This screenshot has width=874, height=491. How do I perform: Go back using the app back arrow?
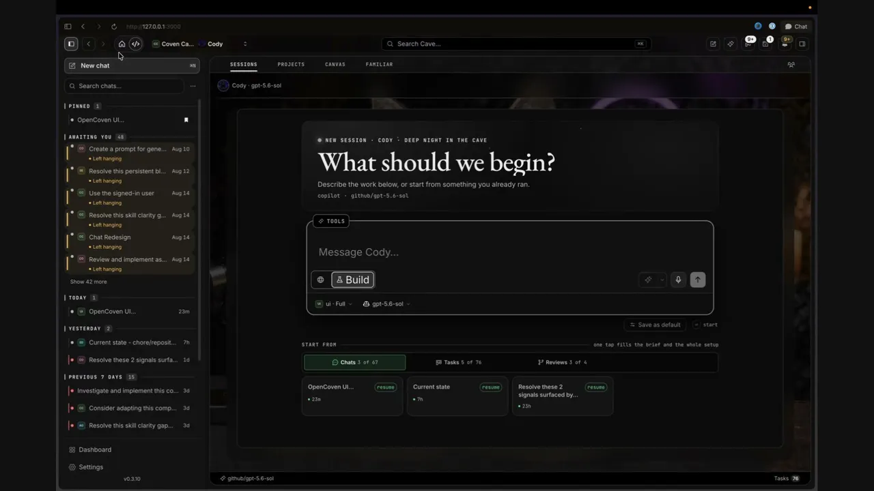tap(89, 44)
